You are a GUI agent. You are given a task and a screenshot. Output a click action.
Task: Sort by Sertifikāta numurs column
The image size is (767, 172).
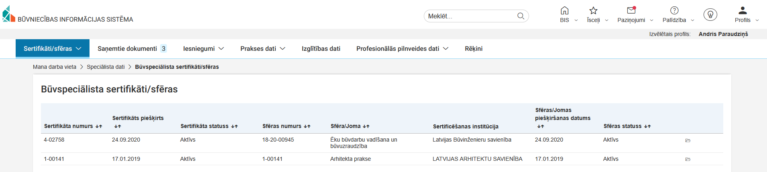point(99,126)
